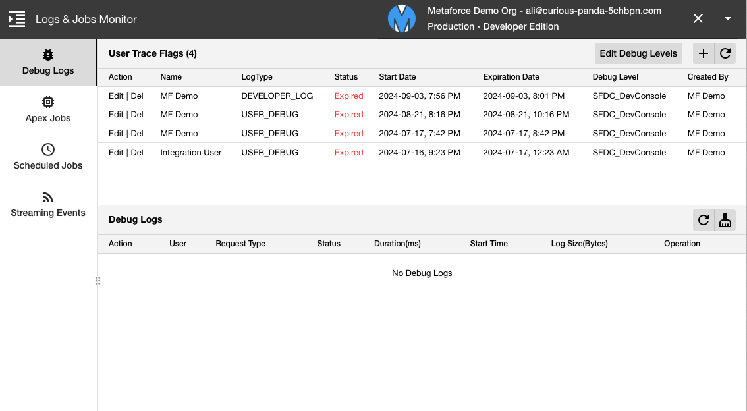Screen dimensions: 747x411
Task: Delete trace flag starting 2024-08-21
Action: point(137,115)
